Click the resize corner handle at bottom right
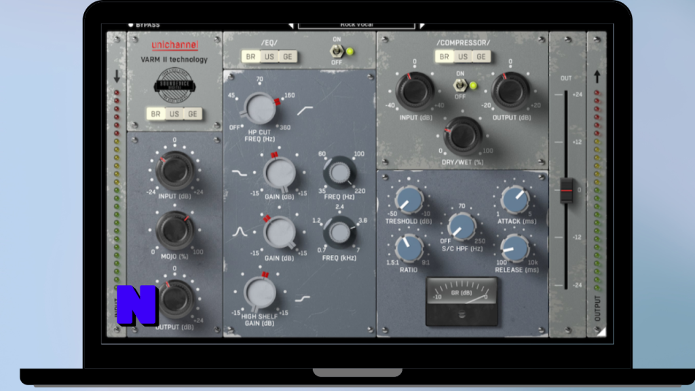Screen dimensions: 695x391 pos(601,331)
